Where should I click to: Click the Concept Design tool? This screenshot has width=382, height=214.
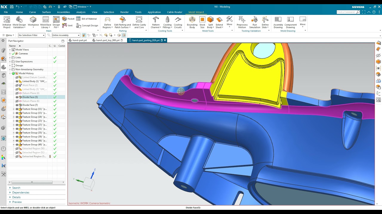click(x=87, y=26)
